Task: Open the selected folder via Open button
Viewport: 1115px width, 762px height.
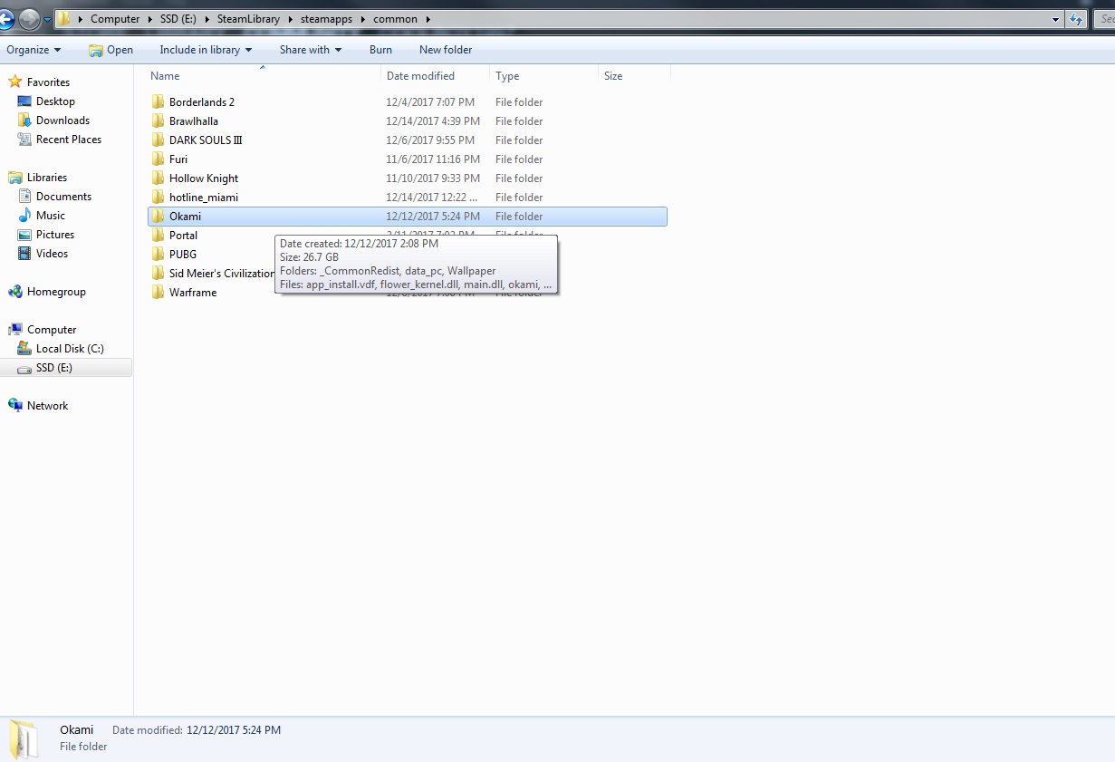Action: tap(111, 50)
